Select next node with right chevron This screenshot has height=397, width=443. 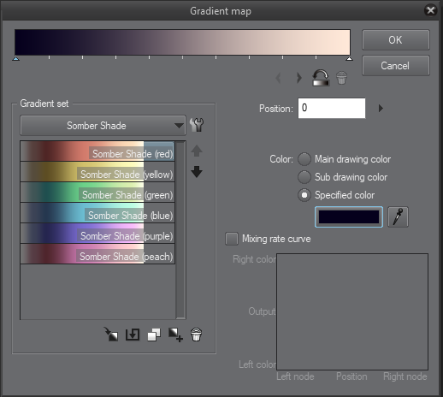[298, 78]
